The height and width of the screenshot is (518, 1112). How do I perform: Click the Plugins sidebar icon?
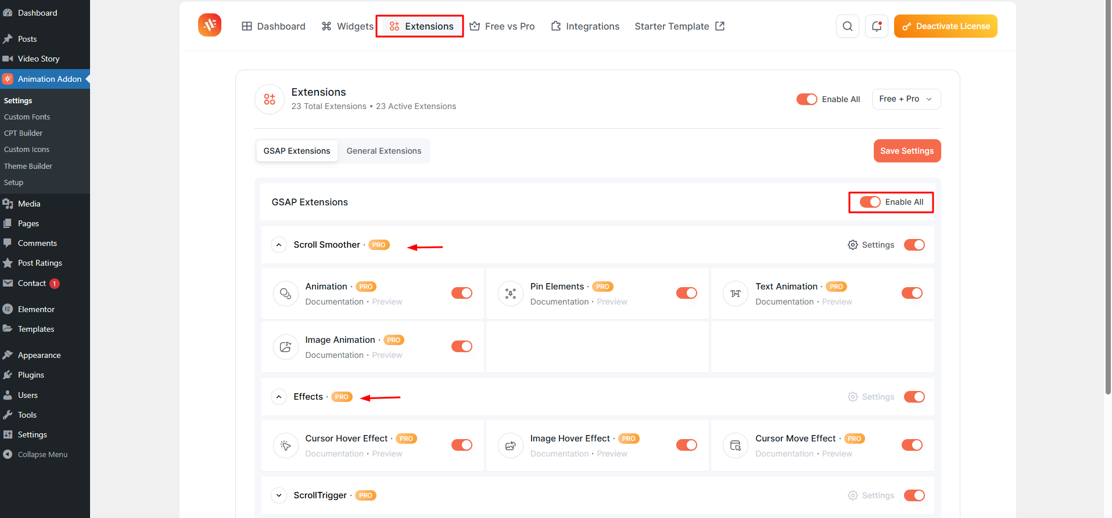(8, 375)
